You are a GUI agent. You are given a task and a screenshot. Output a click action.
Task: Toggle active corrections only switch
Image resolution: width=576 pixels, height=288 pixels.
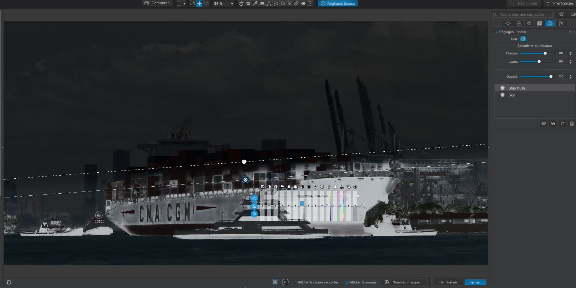pos(573,14)
